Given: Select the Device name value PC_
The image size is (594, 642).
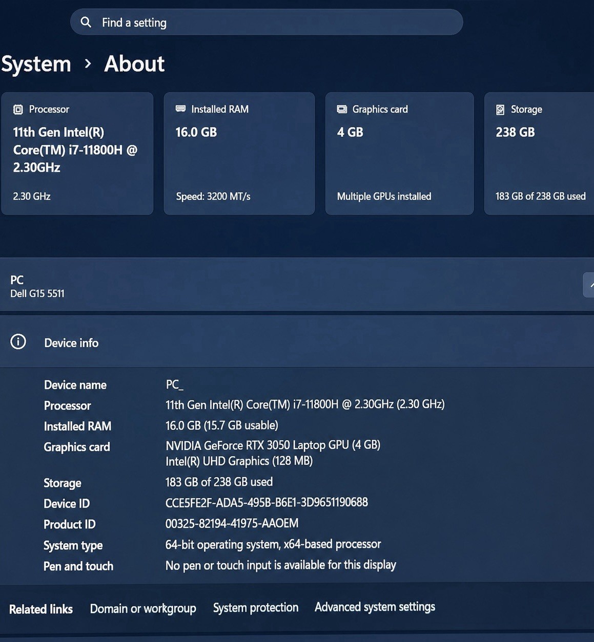Looking at the screenshot, I should coord(174,384).
